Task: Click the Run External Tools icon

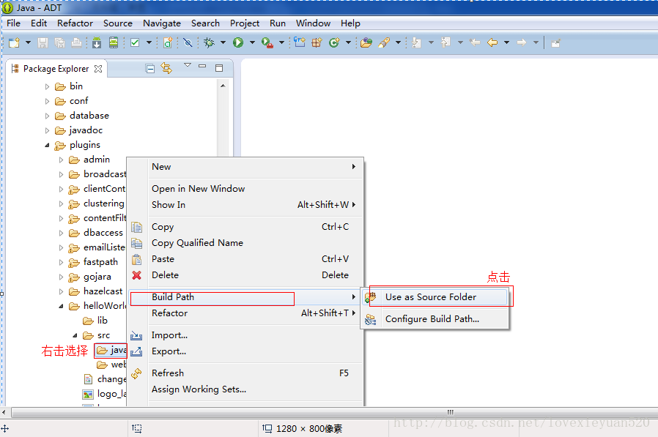Action: click(267, 42)
